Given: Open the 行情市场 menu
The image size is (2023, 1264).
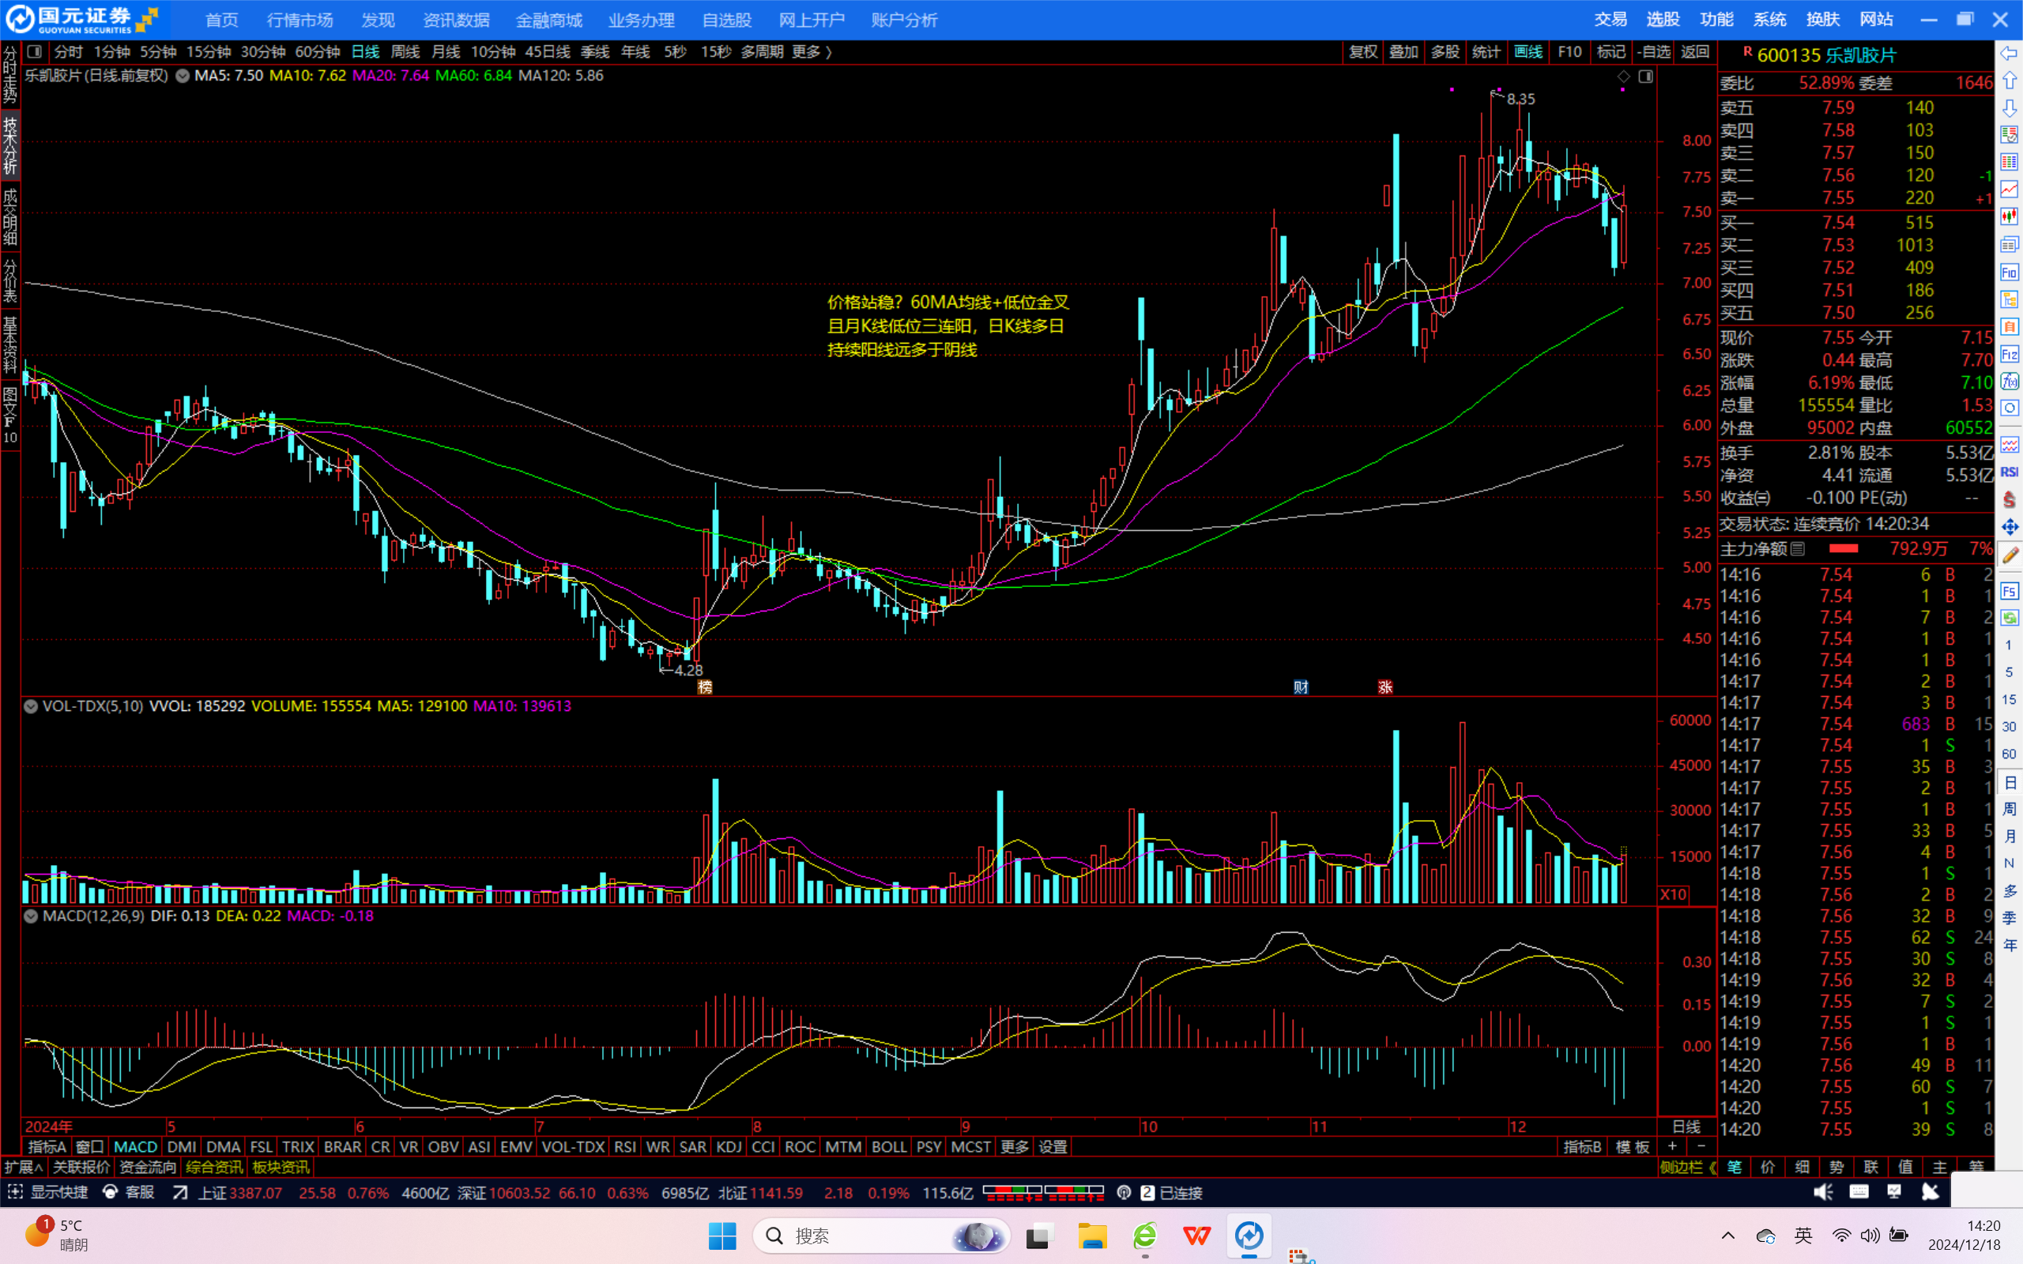Looking at the screenshot, I should click(x=299, y=20).
